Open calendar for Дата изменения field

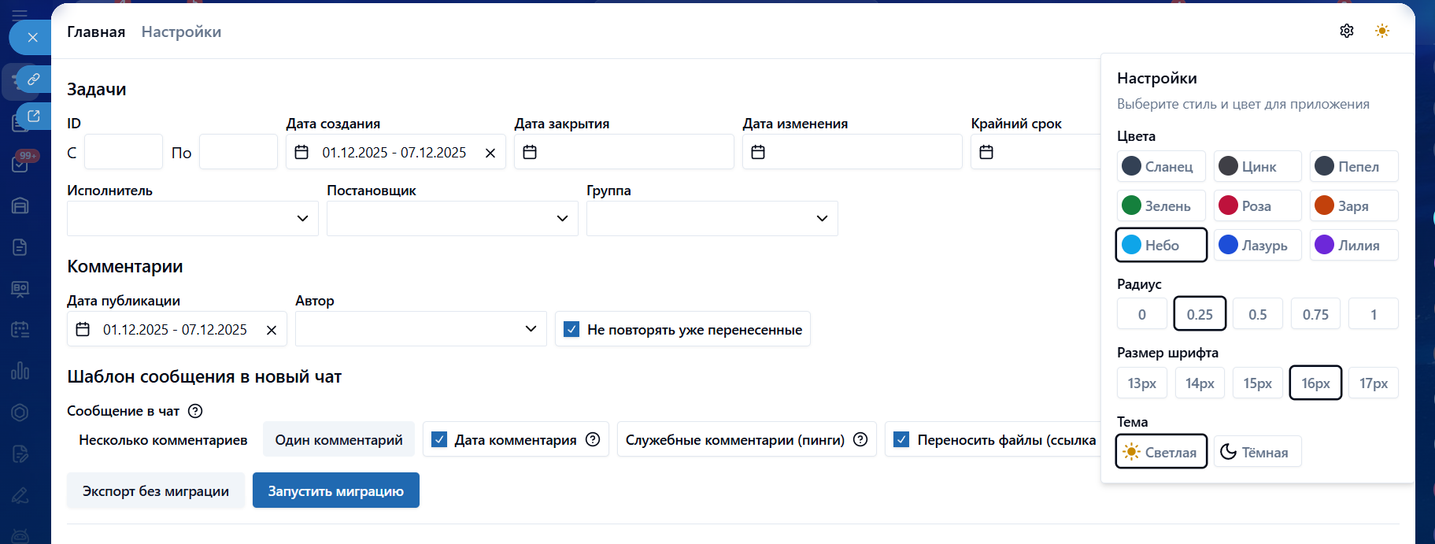758,152
